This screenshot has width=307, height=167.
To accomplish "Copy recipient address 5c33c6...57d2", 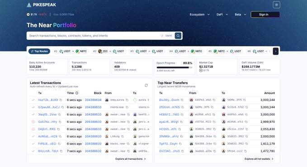I will (246, 107).
